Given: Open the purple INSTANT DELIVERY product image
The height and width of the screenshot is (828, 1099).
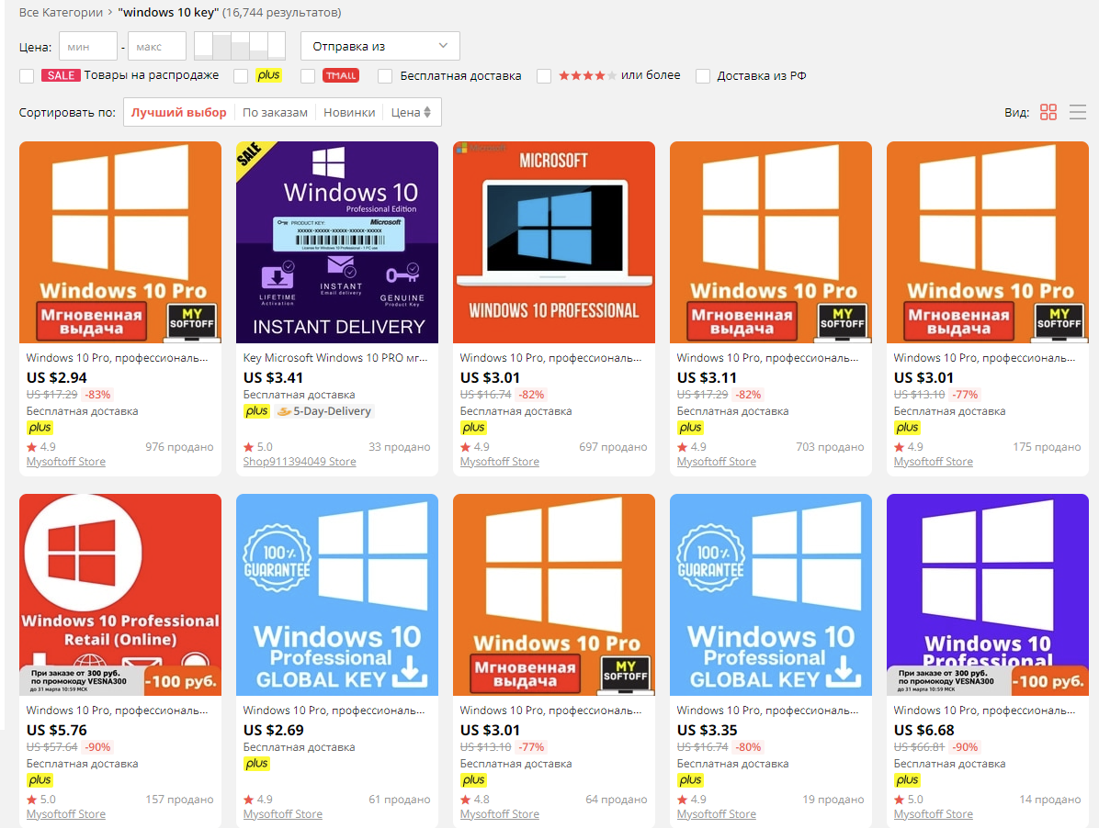Looking at the screenshot, I should pos(337,242).
